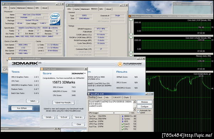This screenshot has width=214, height=139.
Task: Open Memory tab in left CPU-Z window
Action: point(30,8)
